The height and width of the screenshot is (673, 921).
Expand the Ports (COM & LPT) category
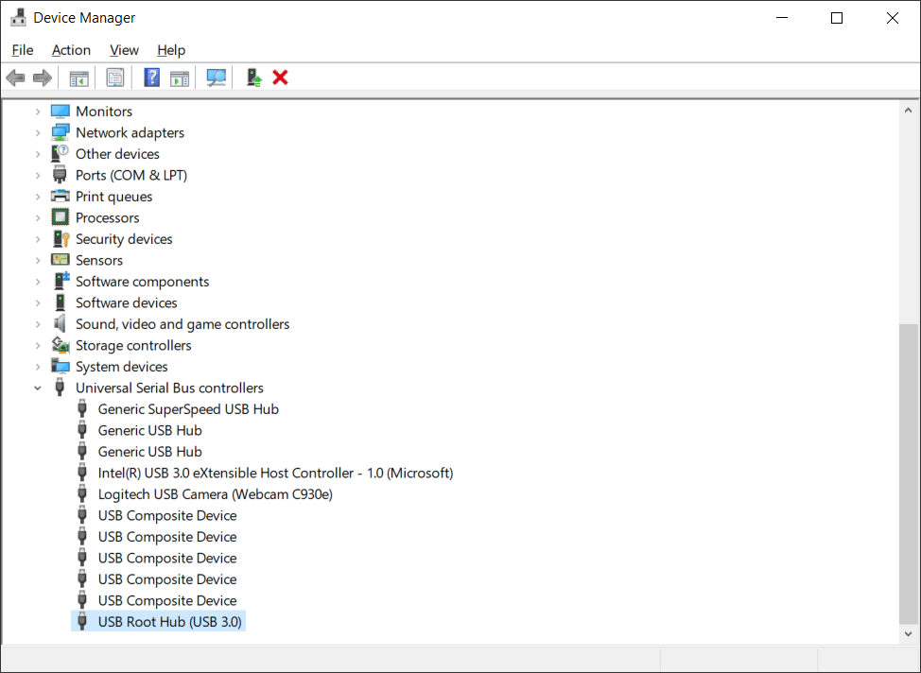[x=38, y=175]
